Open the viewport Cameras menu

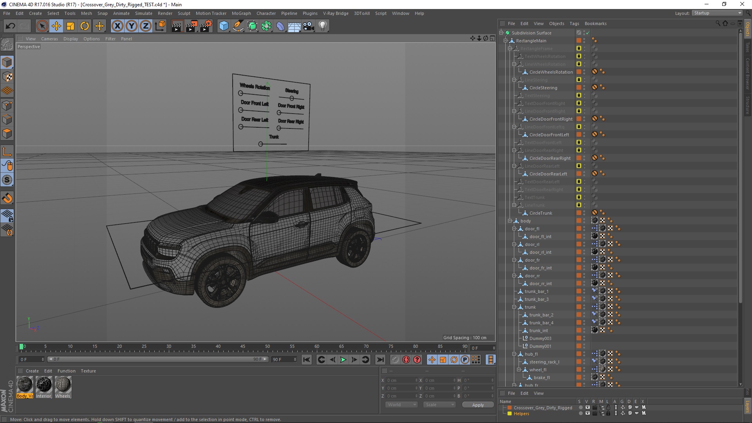49,39
